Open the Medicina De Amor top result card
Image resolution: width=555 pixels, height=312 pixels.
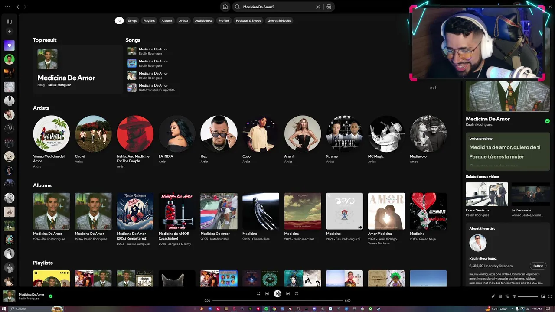pyautogui.click(x=78, y=69)
